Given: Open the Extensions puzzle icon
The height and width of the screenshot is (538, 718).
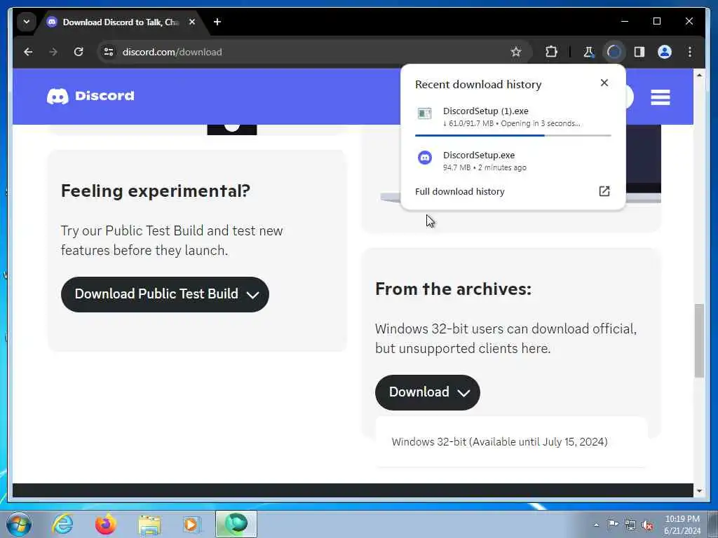Looking at the screenshot, I should pos(551,52).
